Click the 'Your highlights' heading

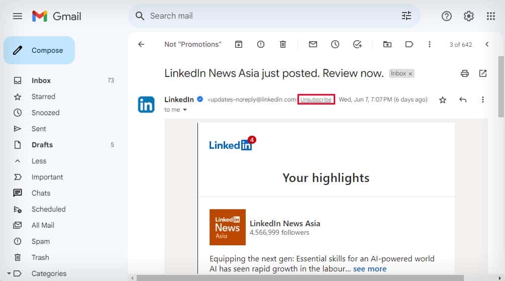(x=326, y=178)
